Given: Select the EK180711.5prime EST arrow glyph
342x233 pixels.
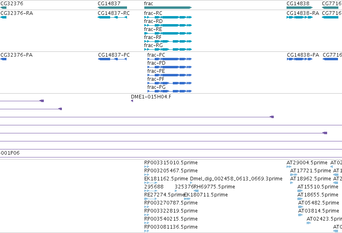Looking at the screenshot, I should click(187, 199).
